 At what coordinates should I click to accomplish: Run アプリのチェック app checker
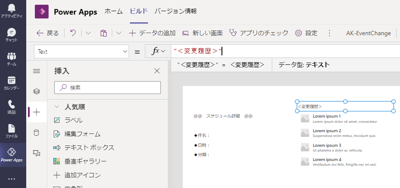pos(258,33)
